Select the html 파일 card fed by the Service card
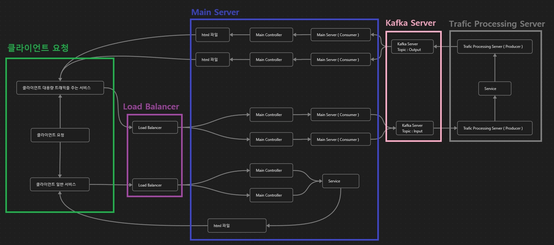The height and width of the screenshot is (245, 554). tap(237, 226)
